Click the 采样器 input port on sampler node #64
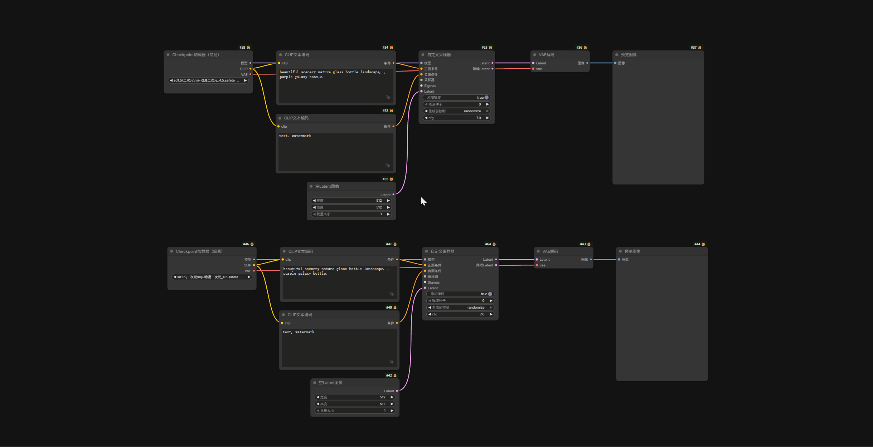873x447 pixels. [x=425, y=277]
